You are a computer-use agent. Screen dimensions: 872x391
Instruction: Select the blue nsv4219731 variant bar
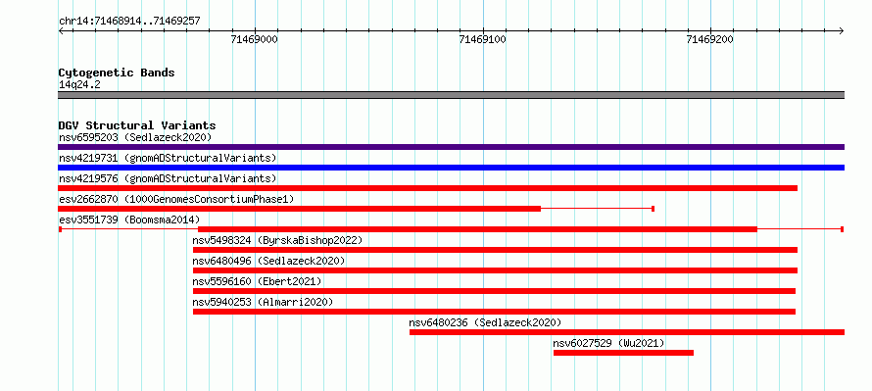tap(451, 168)
